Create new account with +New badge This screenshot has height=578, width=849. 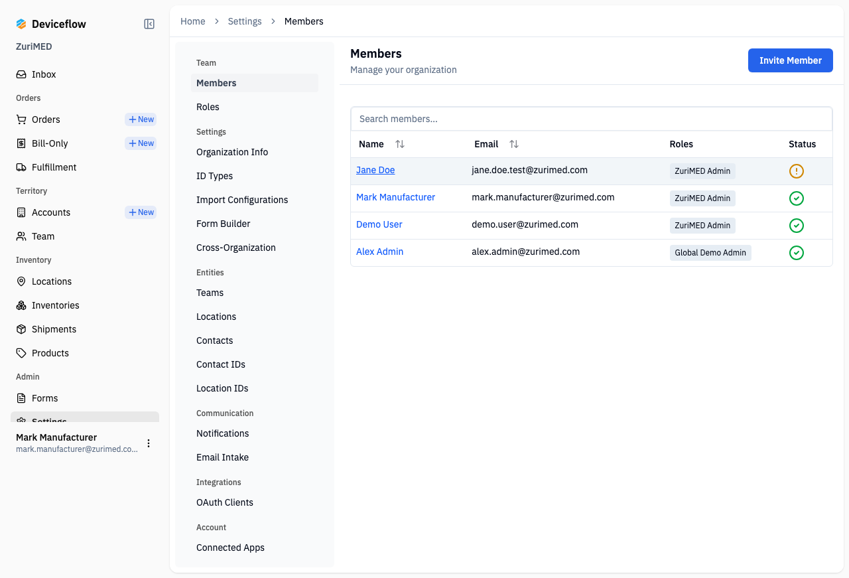[x=141, y=212]
